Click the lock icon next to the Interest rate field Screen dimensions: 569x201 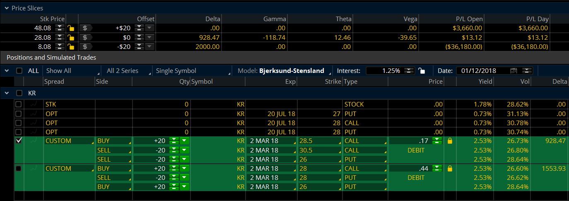tap(421, 71)
